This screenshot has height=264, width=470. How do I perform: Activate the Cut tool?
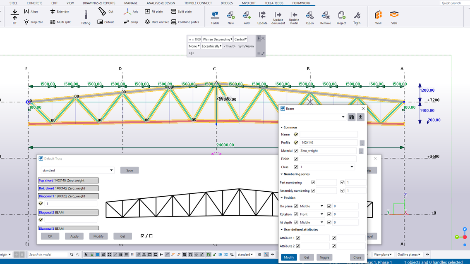pos(106,12)
